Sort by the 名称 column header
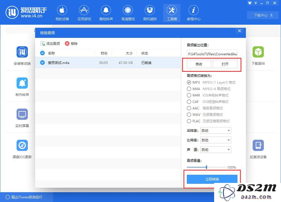Screen dimensions: 281x202 pyautogui.click(x=51, y=53)
